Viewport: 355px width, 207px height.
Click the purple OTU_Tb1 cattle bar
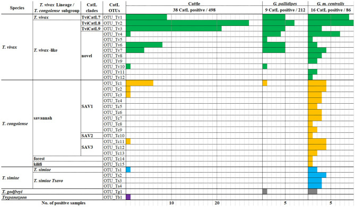coord(128,197)
